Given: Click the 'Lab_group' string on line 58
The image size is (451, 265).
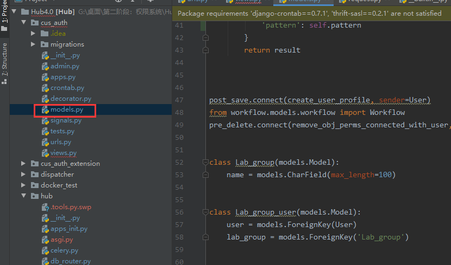Looking at the screenshot, I should (x=381, y=237).
